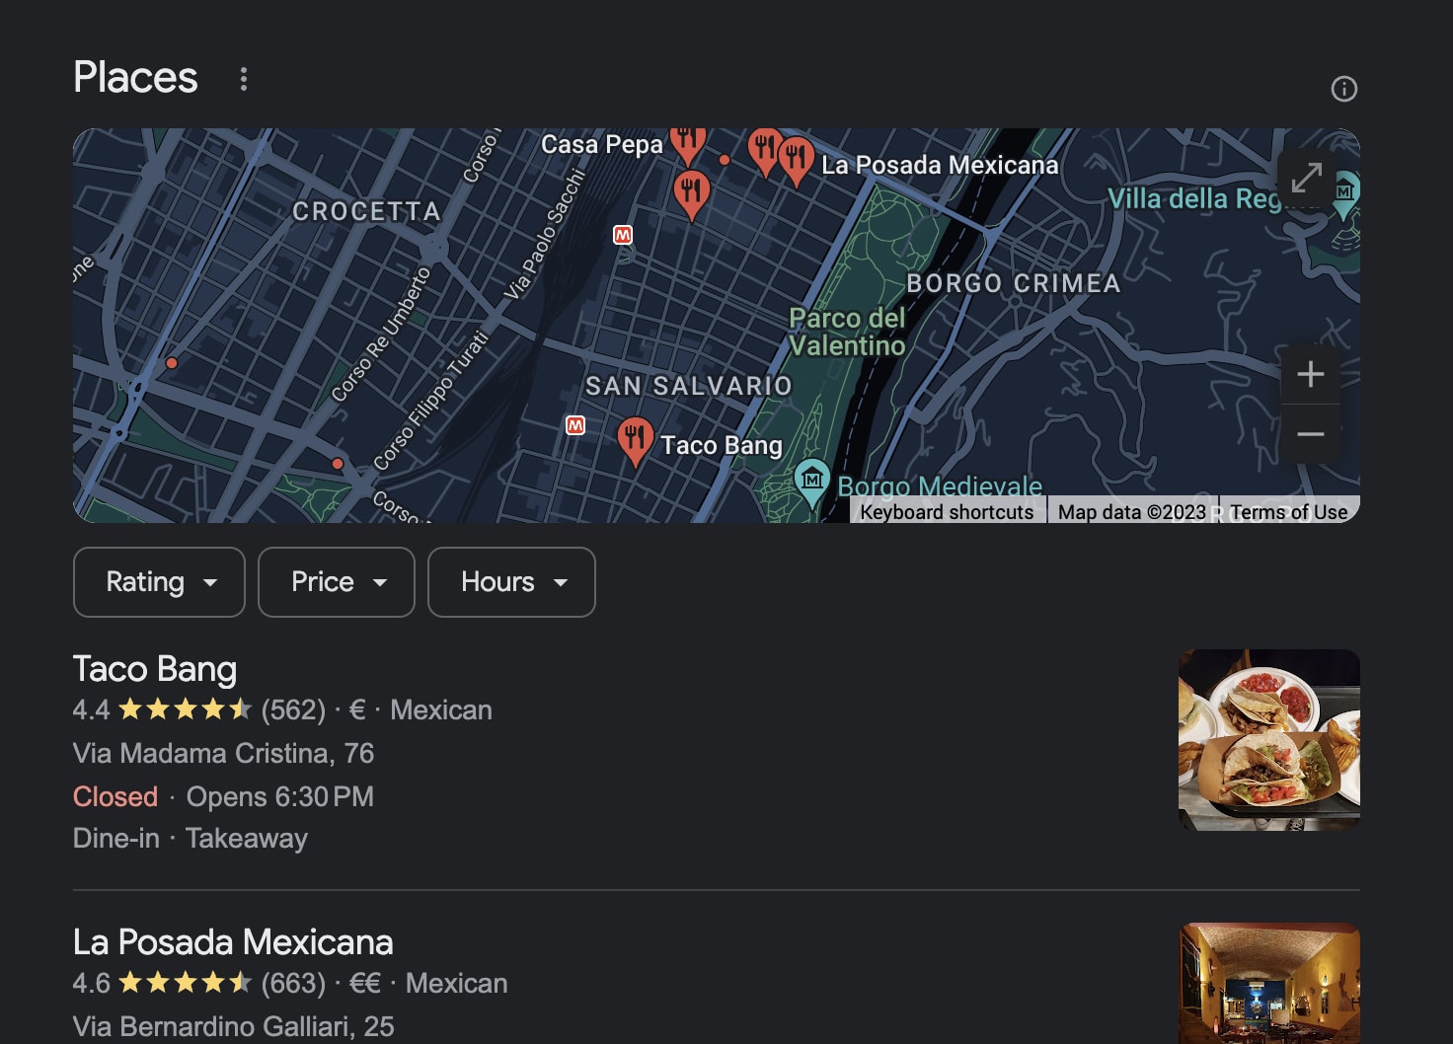View the Taco Bang food photo
The height and width of the screenshot is (1044, 1453).
click(x=1269, y=740)
